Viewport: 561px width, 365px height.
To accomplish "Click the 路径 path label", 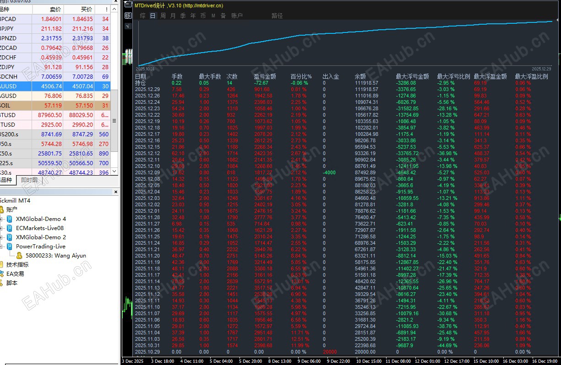I will pos(277,16).
